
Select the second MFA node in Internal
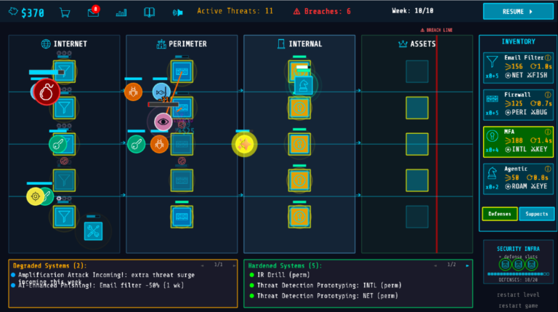pos(299,108)
